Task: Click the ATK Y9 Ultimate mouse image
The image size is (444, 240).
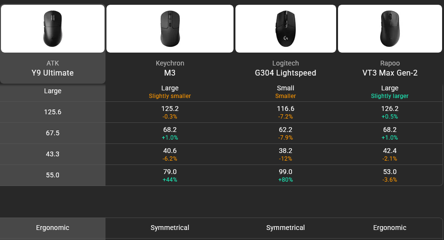Action: (53, 29)
